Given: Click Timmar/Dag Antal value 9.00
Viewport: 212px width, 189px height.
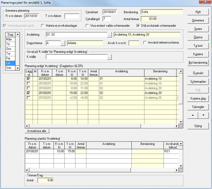Looking at the screenshot, I should coord(46,180).
